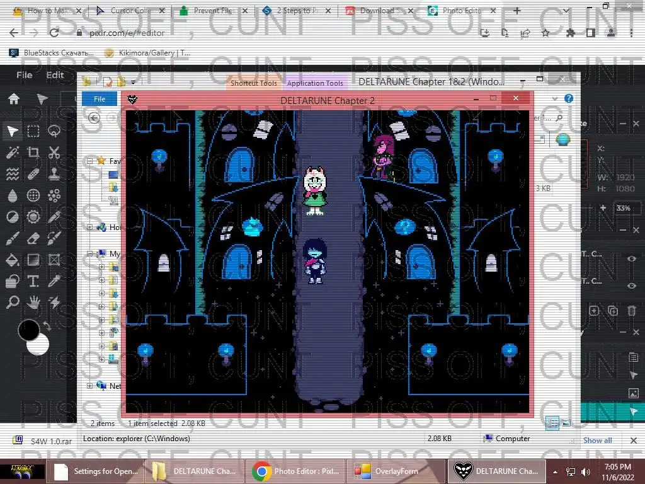Switch Explorer to details view
Screen dimensions: 645x484
[x=552, y=423]
